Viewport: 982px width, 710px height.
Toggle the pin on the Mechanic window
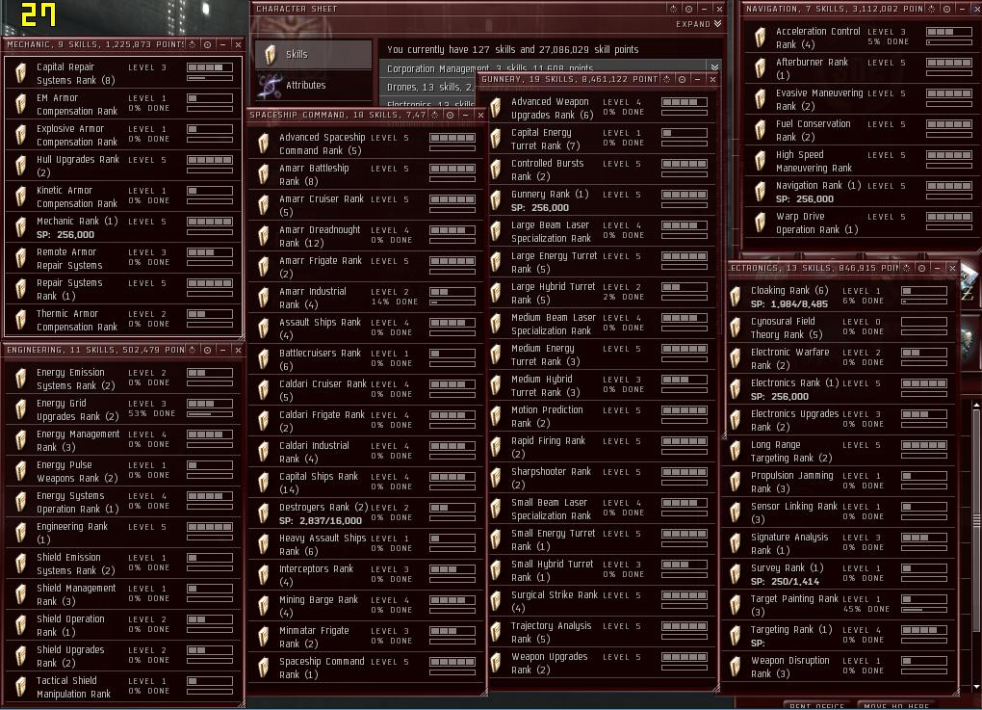coord(207,44)
